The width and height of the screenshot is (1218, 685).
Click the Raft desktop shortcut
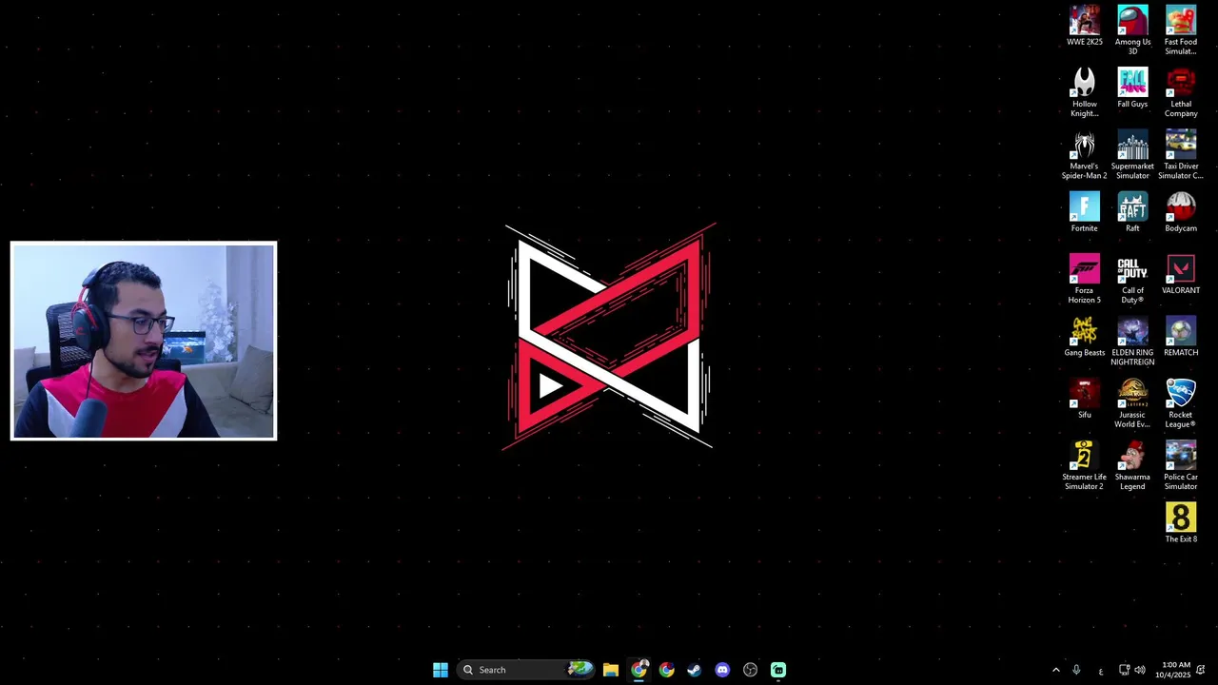(1132, 212)
